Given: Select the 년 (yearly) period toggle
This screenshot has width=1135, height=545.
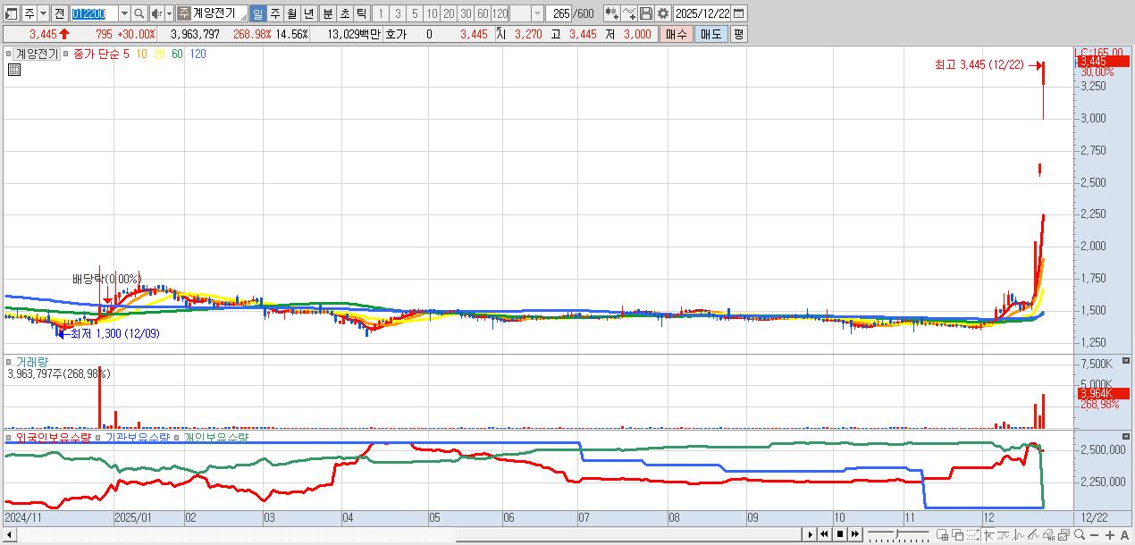Looking at the screenshot, I should point(308,13).
